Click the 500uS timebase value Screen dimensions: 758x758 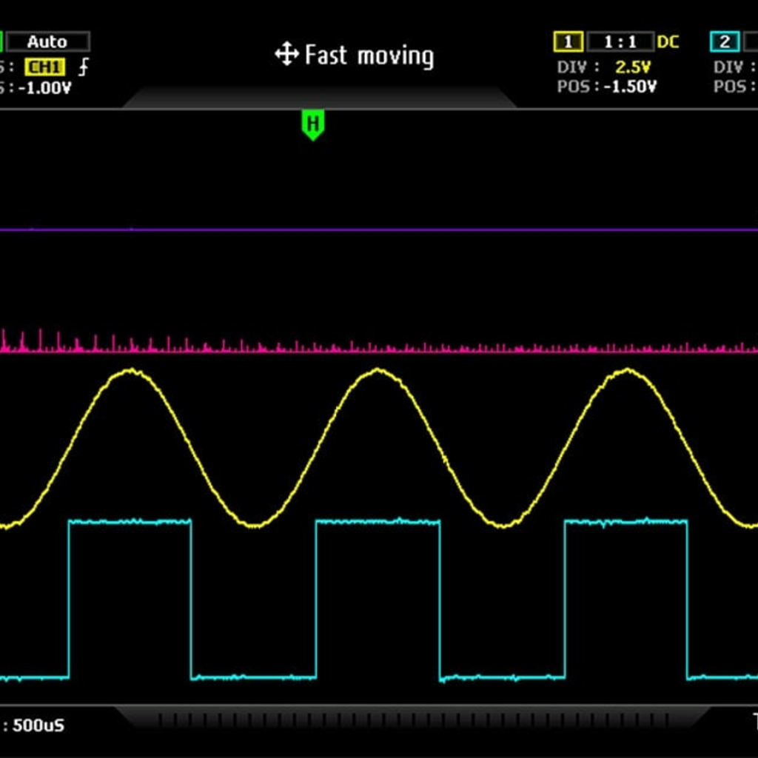tap(38, 725)
